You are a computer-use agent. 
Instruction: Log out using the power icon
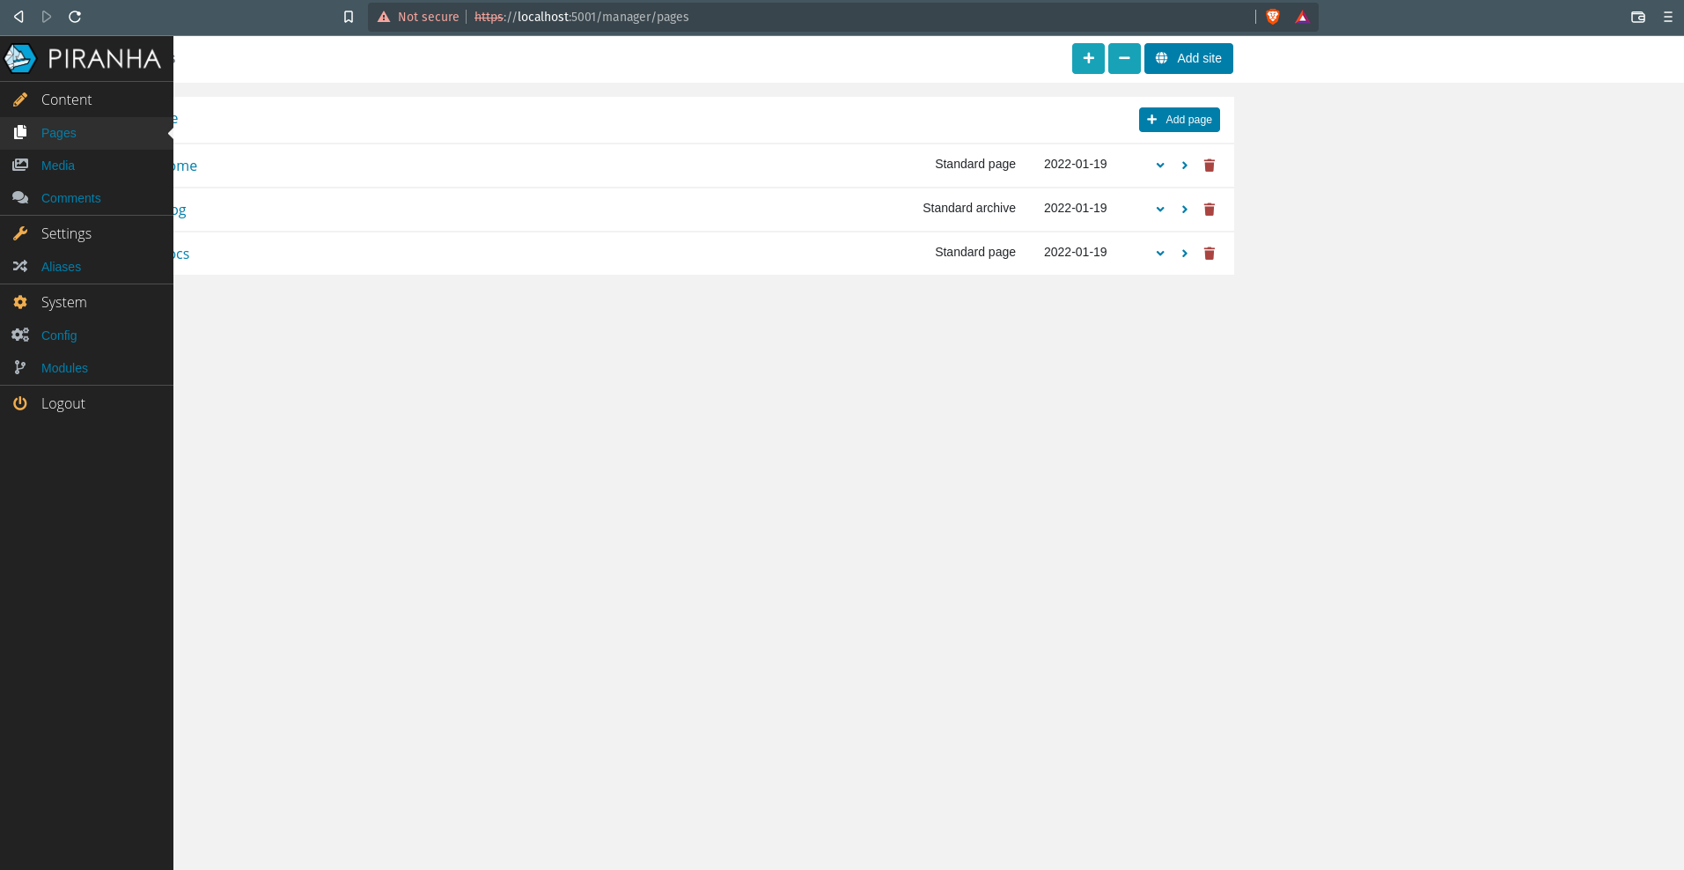coord(19,403)
